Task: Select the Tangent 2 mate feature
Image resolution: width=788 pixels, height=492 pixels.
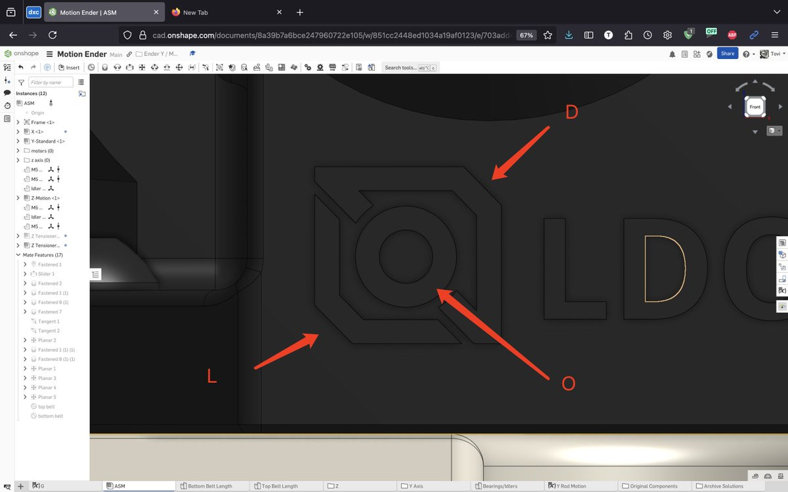Action: (49, 331)
